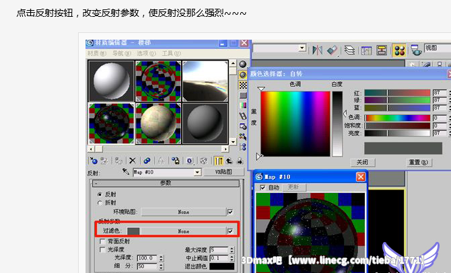This screenshot has height=273, width=451.
Task: Click the 光泽度 100.0 input field
Action: click(x=147, y=258)
